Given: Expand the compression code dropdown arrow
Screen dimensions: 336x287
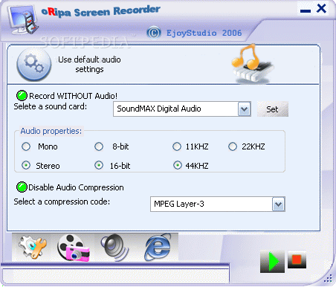Looking at the screenshot, I should [x=279, y=204].
